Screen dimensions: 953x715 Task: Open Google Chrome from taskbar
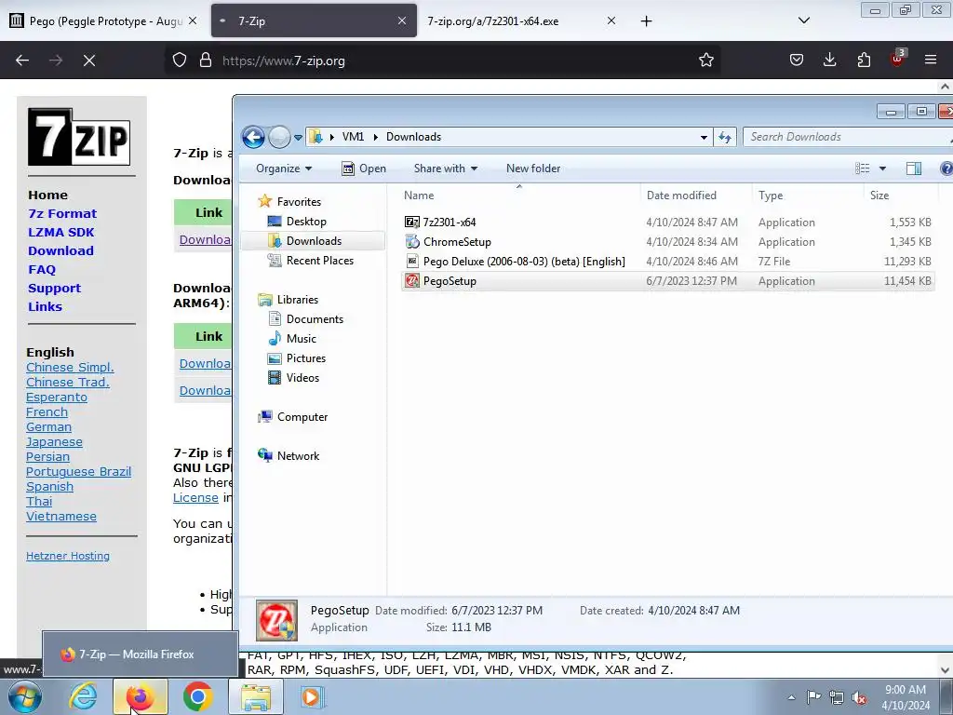[197, 697]
